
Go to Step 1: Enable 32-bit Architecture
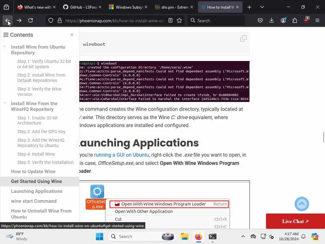coord(37,120)
